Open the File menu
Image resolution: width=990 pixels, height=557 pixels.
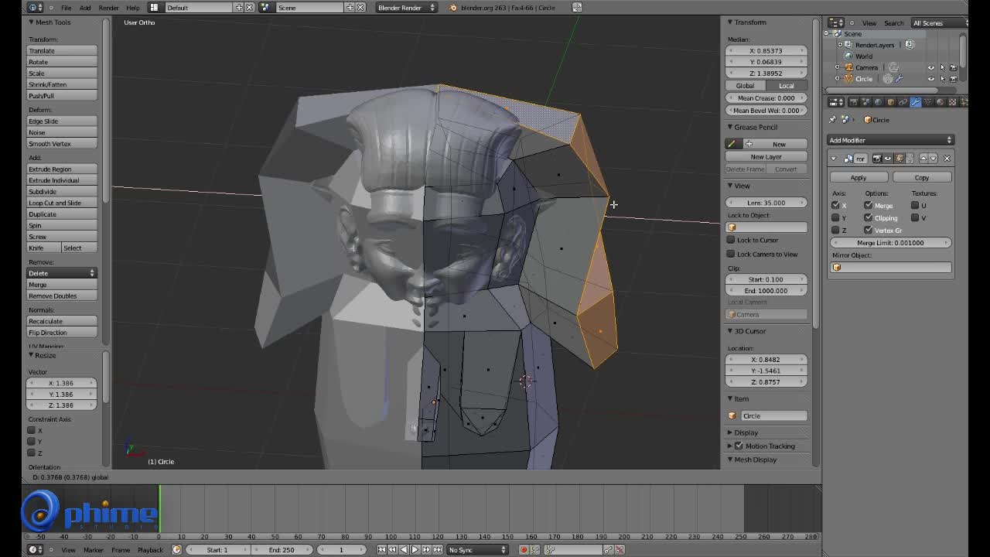click(67, 8)
